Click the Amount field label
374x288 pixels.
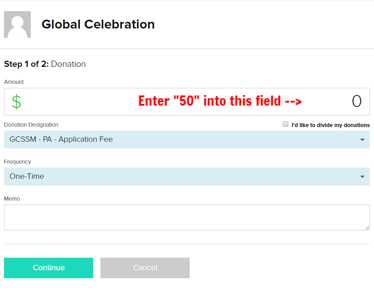point(14,82)
